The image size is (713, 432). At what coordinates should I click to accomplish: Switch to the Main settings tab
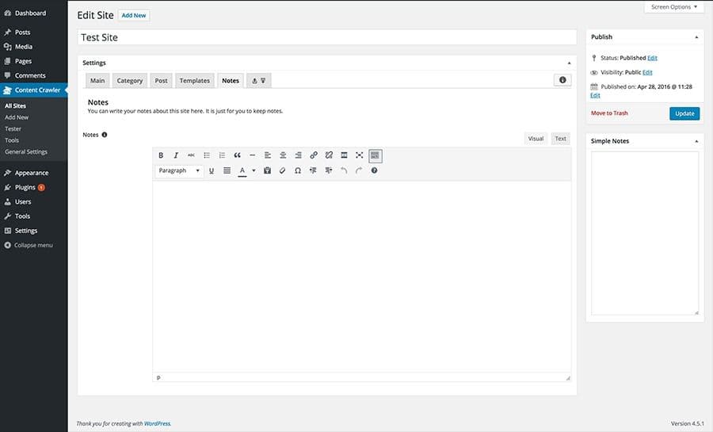click(x=97, y=81)
